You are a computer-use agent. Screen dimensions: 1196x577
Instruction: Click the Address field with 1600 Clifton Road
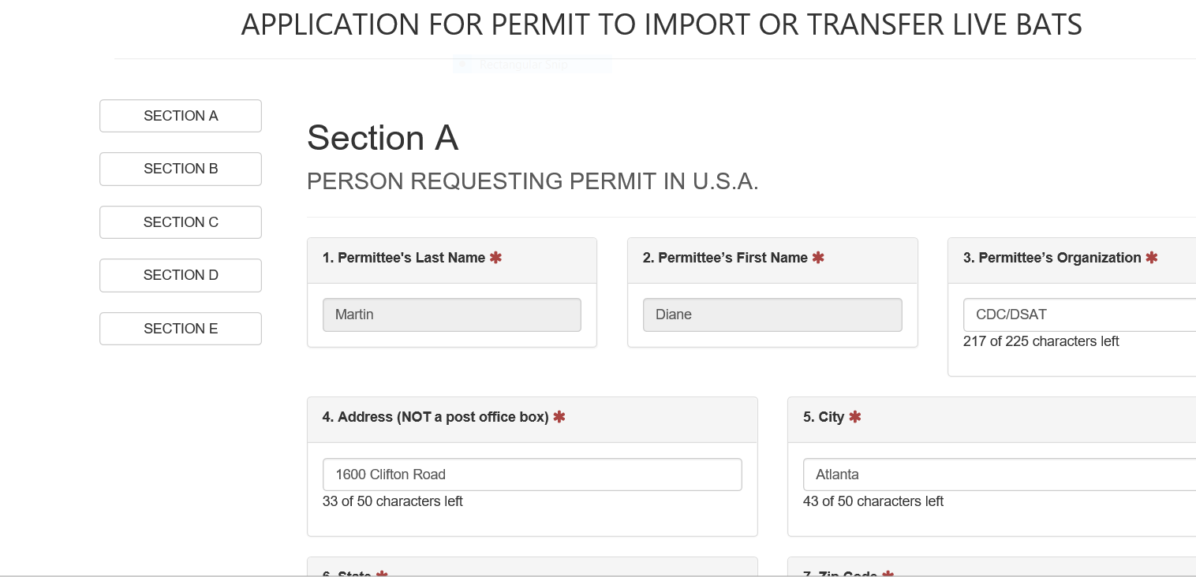coord(533,475)
